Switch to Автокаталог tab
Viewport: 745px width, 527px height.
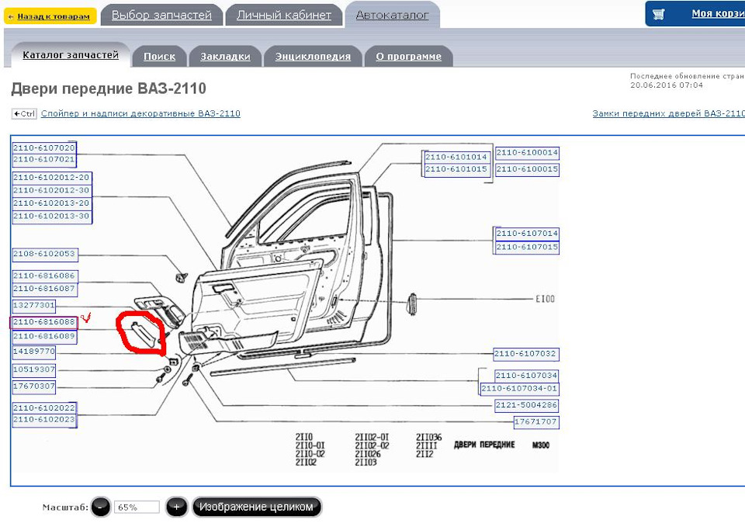pos(392,15)
